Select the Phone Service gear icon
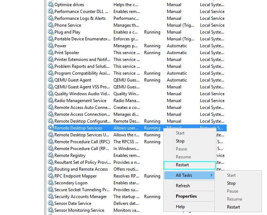 (x=51, y=25)
